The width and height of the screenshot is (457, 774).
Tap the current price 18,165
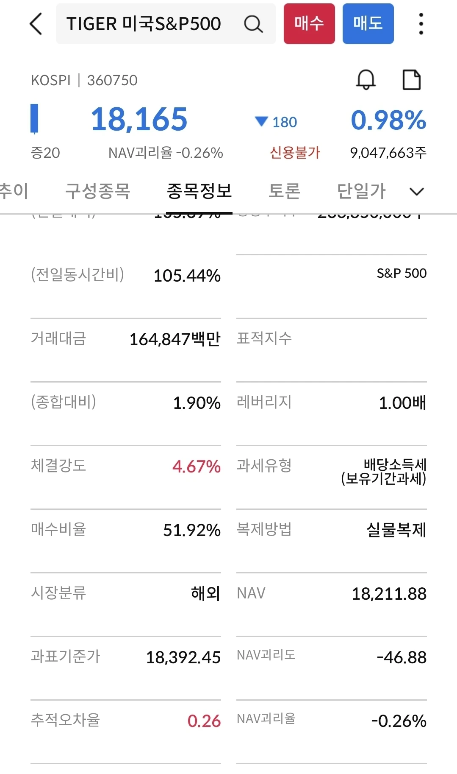pyautogui.click(x=139, y=119)
